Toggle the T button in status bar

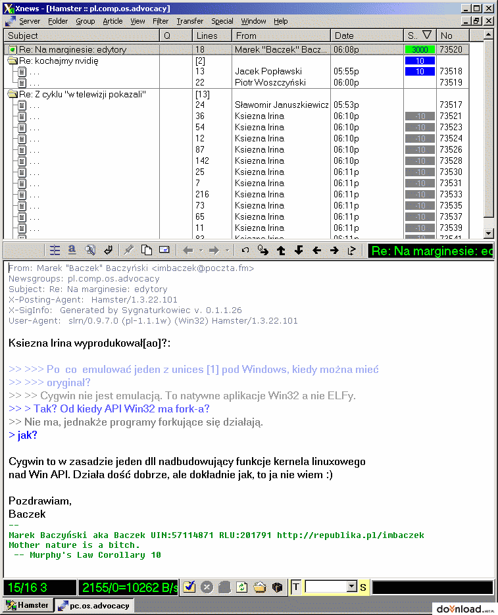pyautogui.click(x=296, y=587)
